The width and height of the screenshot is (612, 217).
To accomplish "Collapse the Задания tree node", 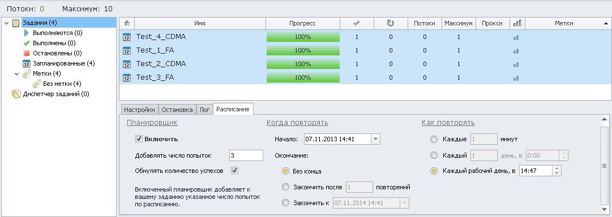I will (7, 23).
